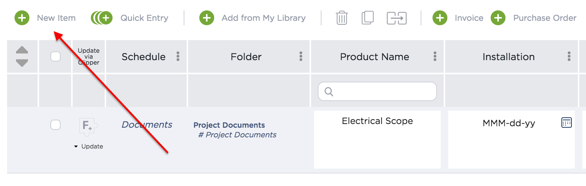Focus the Product Name search field
586x186 pixels.
377,91
